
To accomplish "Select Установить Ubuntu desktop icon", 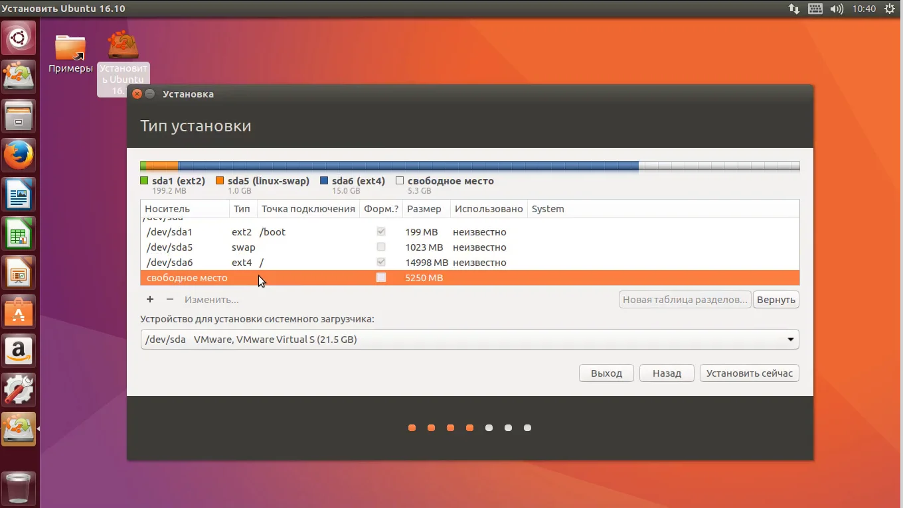I will pos(123,63).
